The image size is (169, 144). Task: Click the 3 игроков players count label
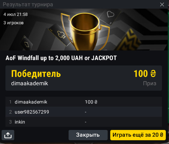point(13,23)
